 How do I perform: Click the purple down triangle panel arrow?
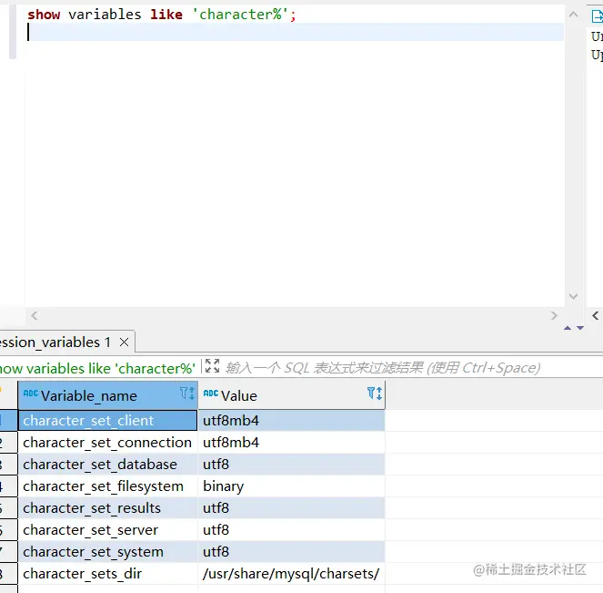click(x=580, y=328)
